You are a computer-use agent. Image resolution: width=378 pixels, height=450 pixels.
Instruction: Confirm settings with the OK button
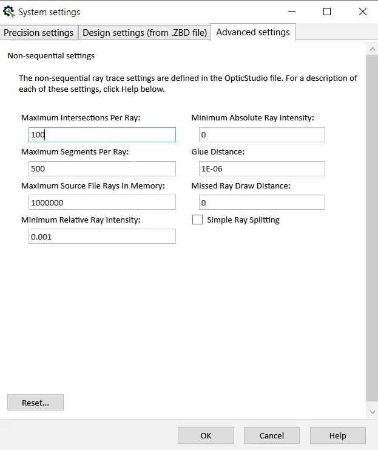click(206, 435)
